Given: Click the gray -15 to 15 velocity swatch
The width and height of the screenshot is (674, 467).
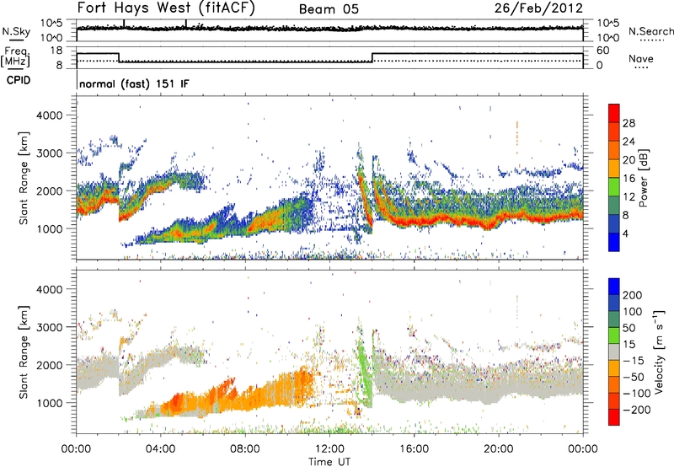Looking at the screenshot, I should [x=614, y=352].
